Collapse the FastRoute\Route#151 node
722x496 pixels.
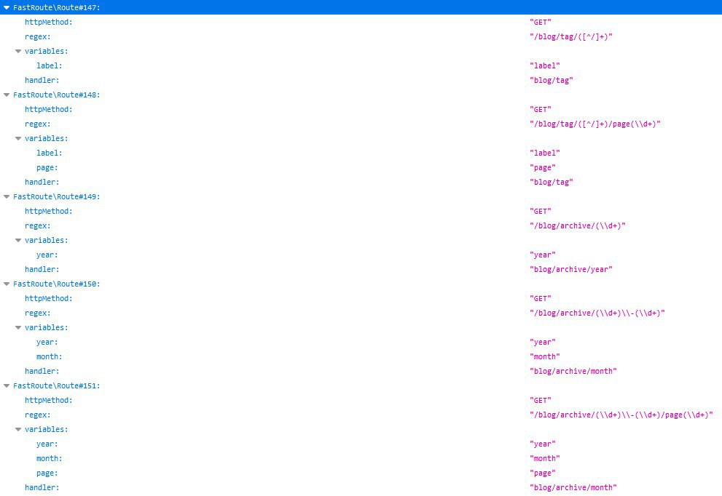[7, 385]
